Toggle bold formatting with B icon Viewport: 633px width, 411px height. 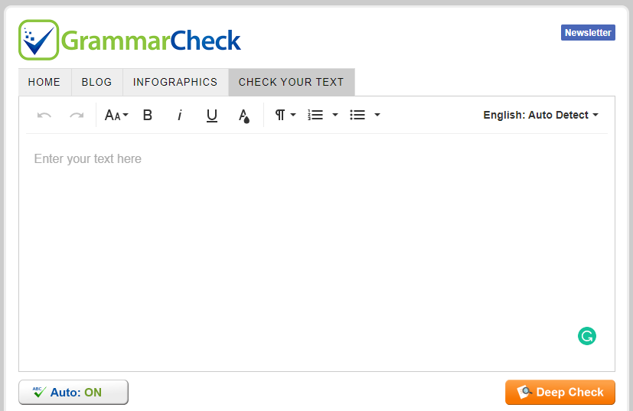(148, 115)
